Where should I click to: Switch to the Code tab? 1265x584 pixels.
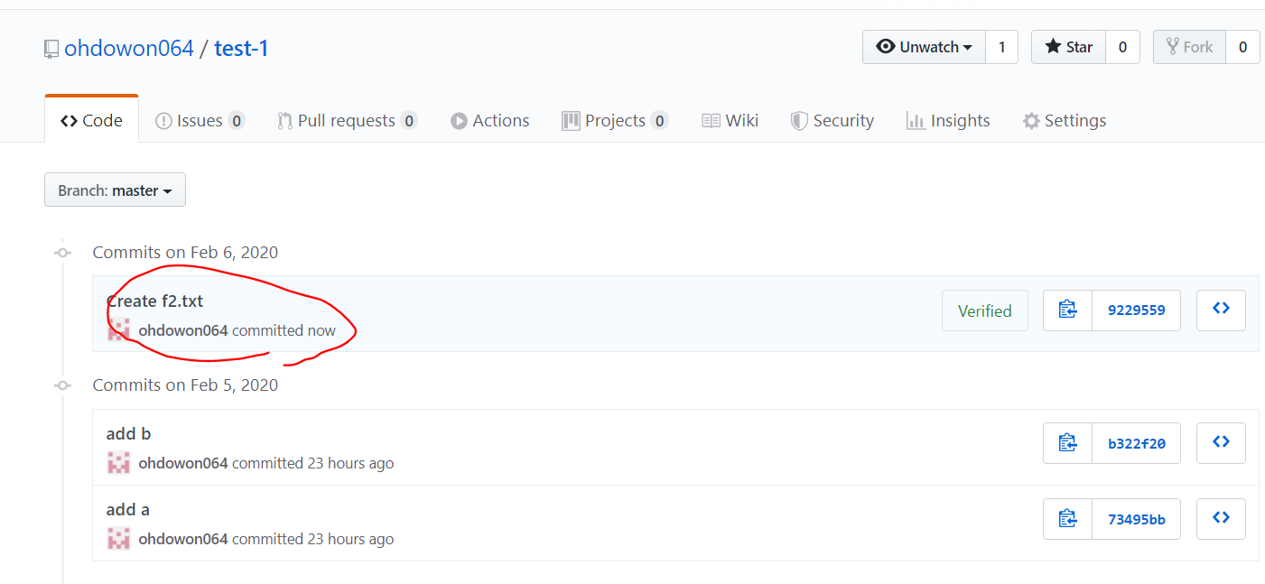(91, 120)
